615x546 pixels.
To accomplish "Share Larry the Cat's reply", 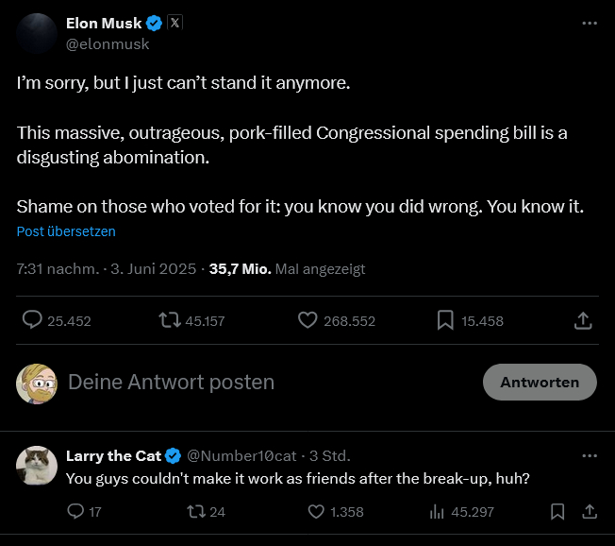I will point(590,511).
